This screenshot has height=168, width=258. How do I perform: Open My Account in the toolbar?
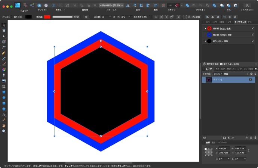click(247, 6)
